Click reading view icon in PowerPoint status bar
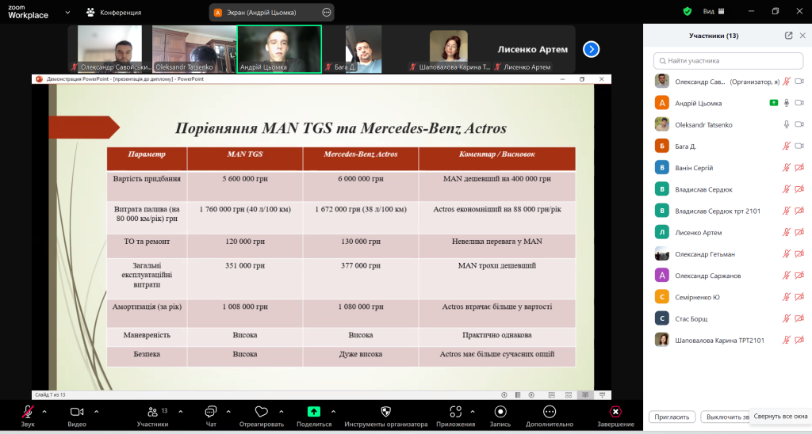The width and height of the screenshot is (812, 434). (585, 394)
